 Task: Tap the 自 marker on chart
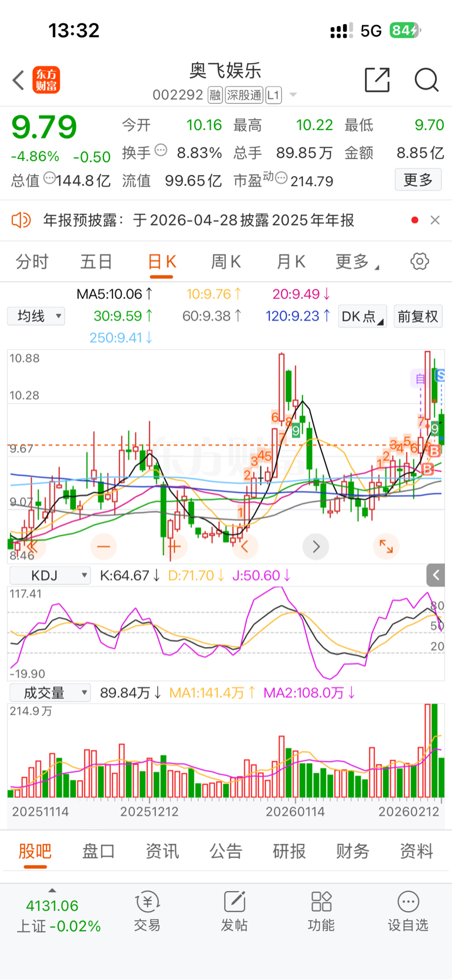click(x=420, y=378)
